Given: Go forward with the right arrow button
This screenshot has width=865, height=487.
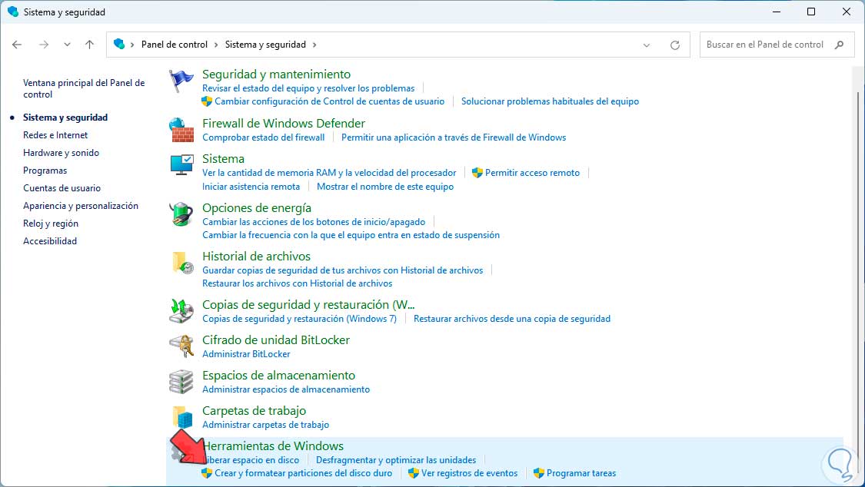Looking at the screenshot, I should [44, 45].
